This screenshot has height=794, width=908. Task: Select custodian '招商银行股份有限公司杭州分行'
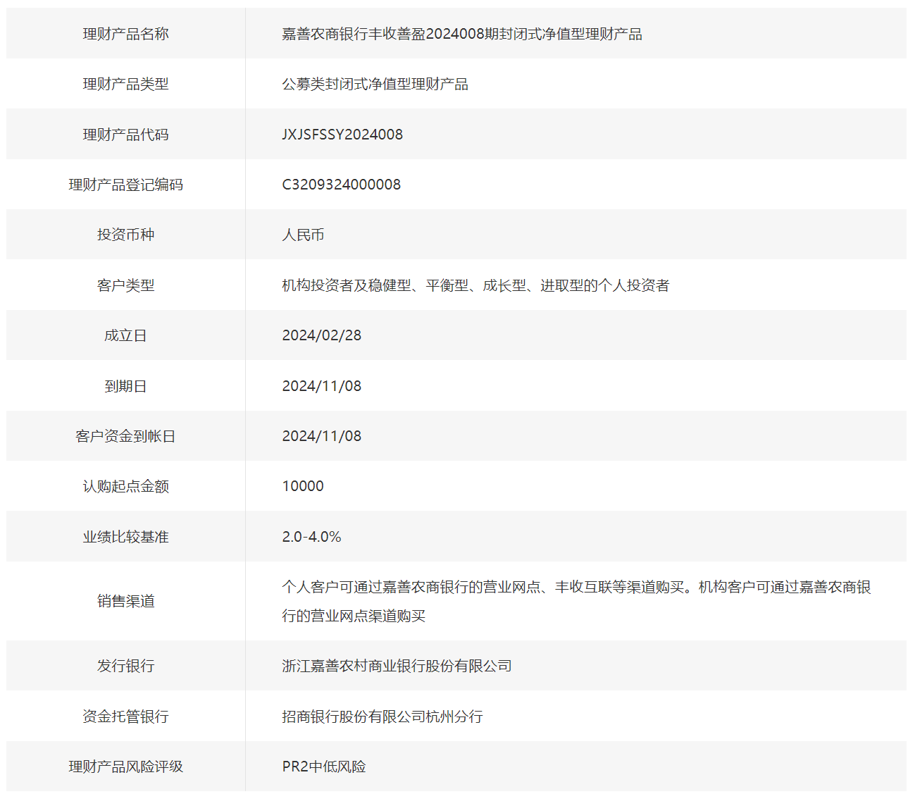[x=383, y=717]
